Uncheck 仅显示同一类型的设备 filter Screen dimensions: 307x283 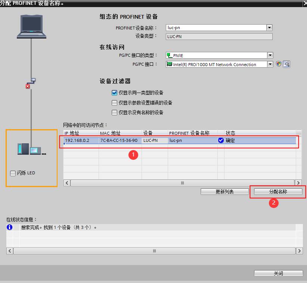coord(115,93)
